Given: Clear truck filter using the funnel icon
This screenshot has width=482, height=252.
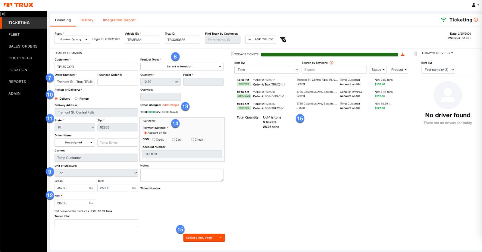Looking at the screenshot, I should (x=283, y=39).
